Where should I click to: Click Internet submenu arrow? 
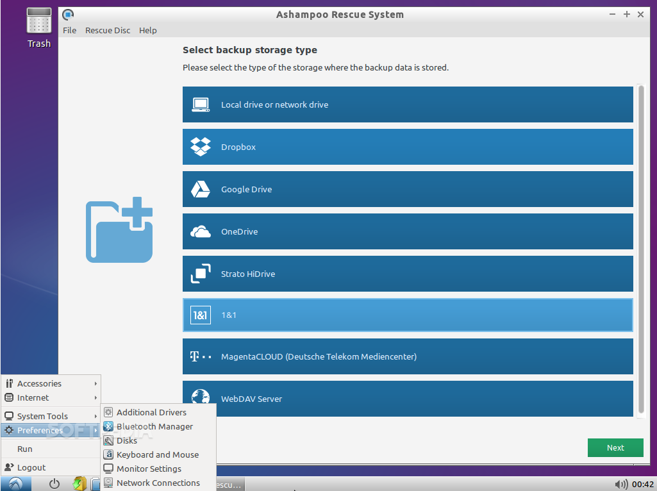96,397
